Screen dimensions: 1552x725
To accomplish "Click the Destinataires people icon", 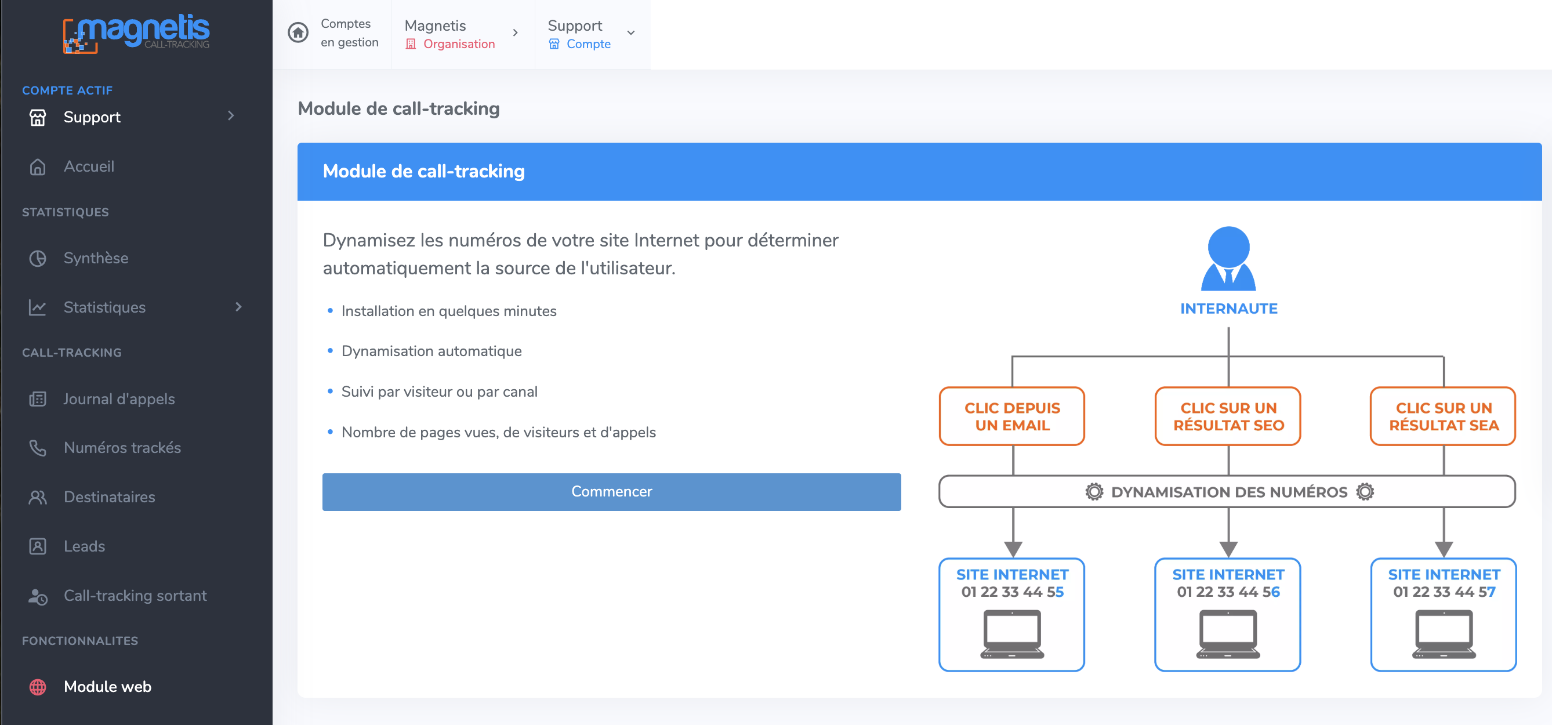I will pyautogui.click(x=37, y=497).
